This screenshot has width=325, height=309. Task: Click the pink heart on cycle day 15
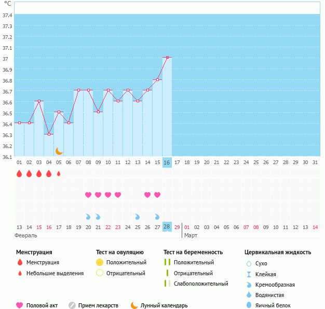157,195
